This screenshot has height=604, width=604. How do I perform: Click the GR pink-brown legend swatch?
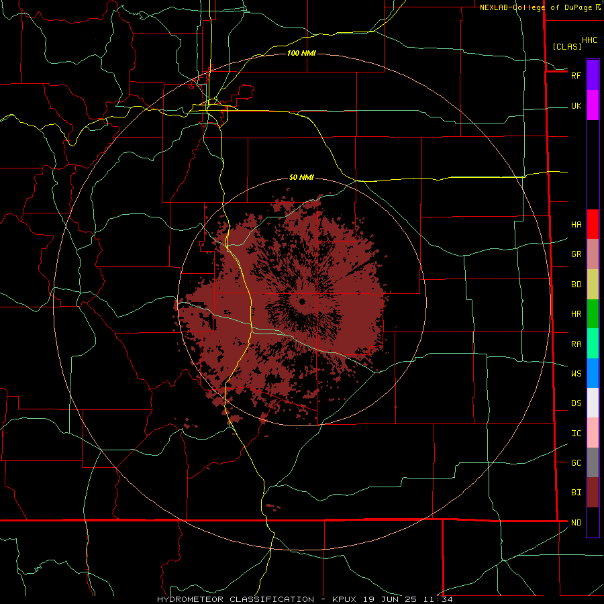[593, 254]
